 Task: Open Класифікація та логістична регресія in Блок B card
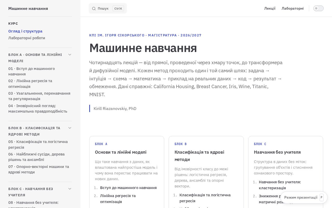205,198
